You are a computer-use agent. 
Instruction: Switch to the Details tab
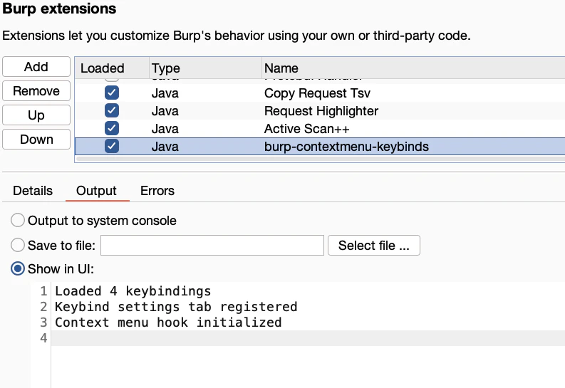click(33, 191)
